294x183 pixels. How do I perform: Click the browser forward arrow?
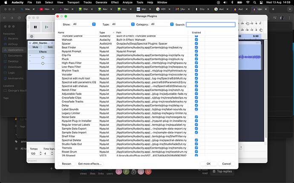pyautogui.click(x=12, y=18)
